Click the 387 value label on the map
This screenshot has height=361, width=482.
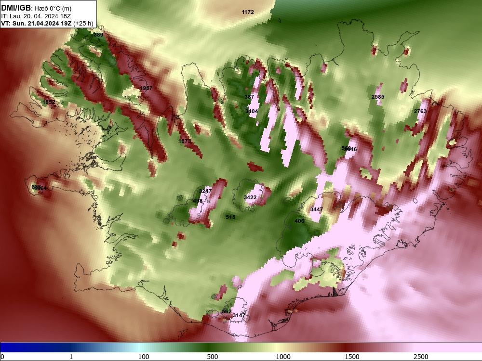[x=249, y=97]
